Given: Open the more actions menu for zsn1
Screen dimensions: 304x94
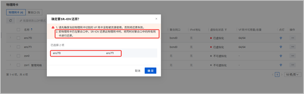Looking at the screenshot, I should pos(293,65).
